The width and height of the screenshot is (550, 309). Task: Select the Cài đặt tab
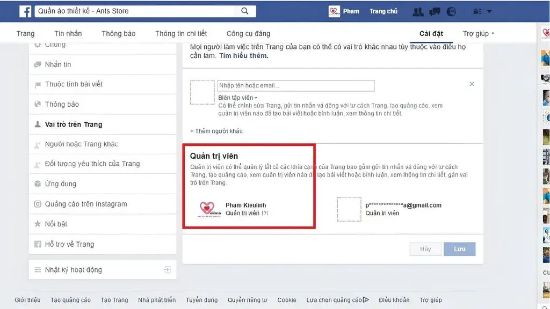coord(431,34)
